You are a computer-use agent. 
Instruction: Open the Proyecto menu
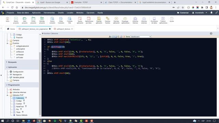10,13
